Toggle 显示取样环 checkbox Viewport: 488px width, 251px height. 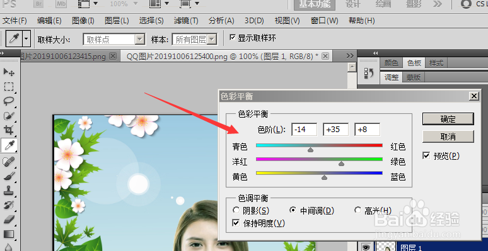click(233, 38)
